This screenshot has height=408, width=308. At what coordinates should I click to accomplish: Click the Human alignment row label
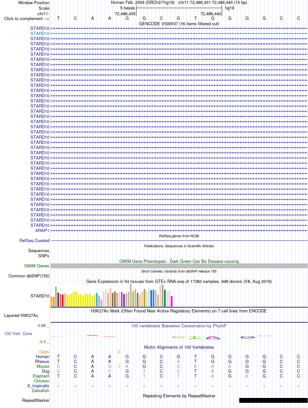coord(43,356)
